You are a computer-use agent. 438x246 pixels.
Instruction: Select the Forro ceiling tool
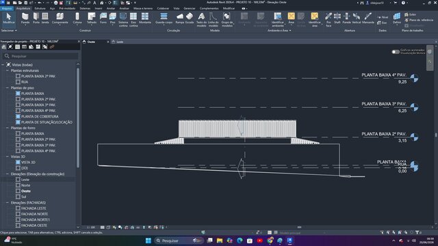click(x=103, y=18)
